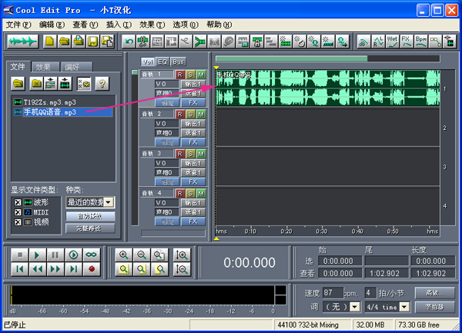Click the Open session folder icon
The image size is (462, 333).
coord(64,42)
